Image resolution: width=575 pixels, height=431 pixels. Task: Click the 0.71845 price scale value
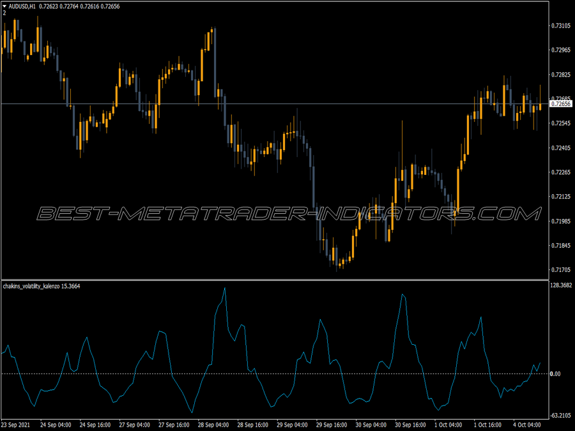[561, 246]
